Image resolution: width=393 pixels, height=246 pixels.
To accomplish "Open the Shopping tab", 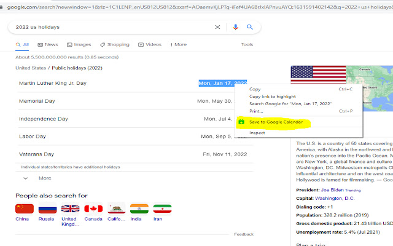I will (x=115, y=44).
